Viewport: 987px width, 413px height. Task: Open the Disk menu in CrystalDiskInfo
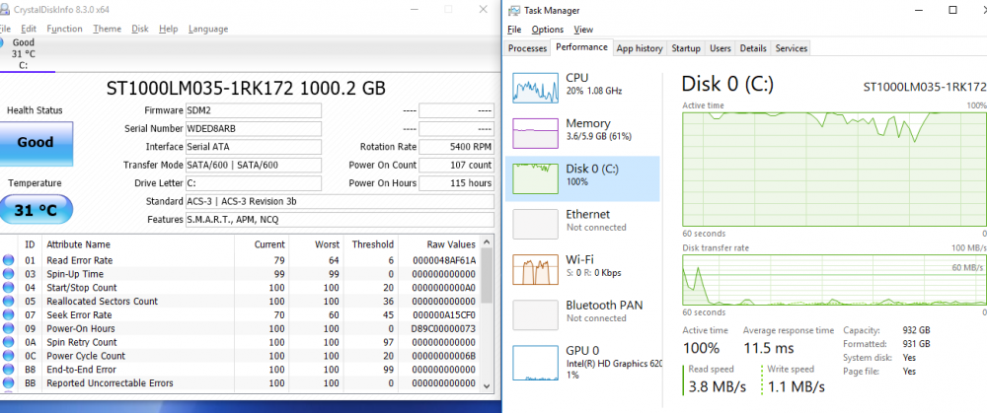click(x=140, y=29)
